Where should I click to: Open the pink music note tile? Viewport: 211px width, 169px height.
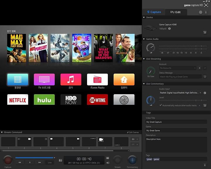(71, 80)
